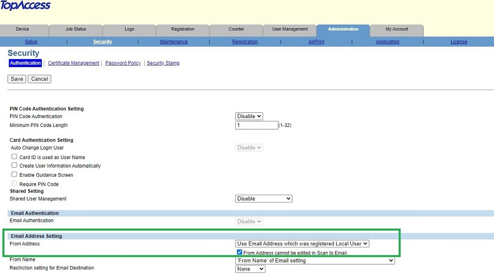Viewport: 494px width, 280px height.
Task: Open Certificate Management link
Action: tap(73, 63)
